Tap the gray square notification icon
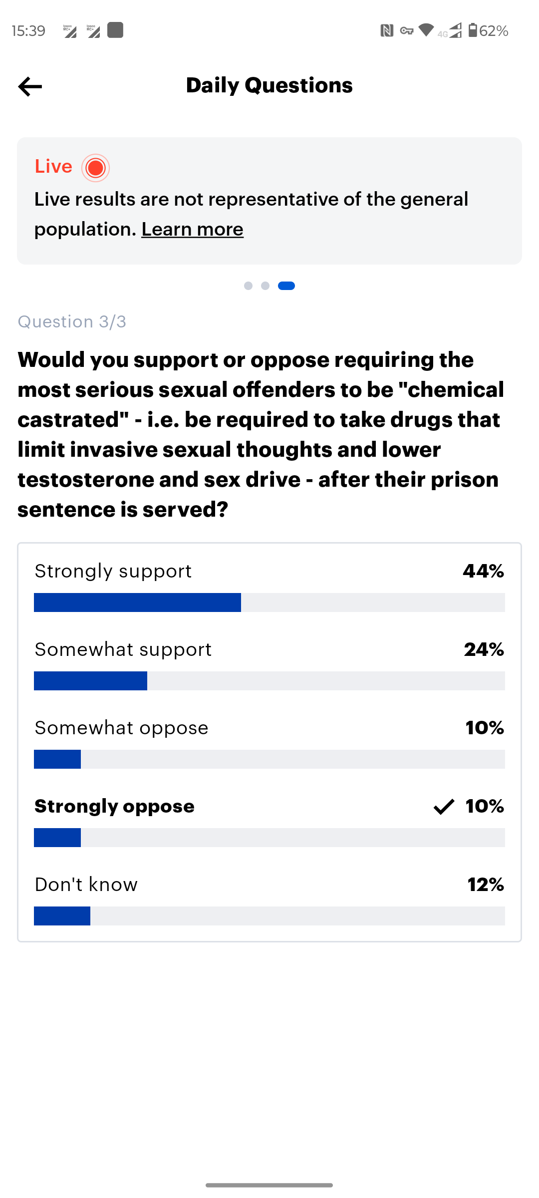539x1198 pixels. [x=115, y=30]
